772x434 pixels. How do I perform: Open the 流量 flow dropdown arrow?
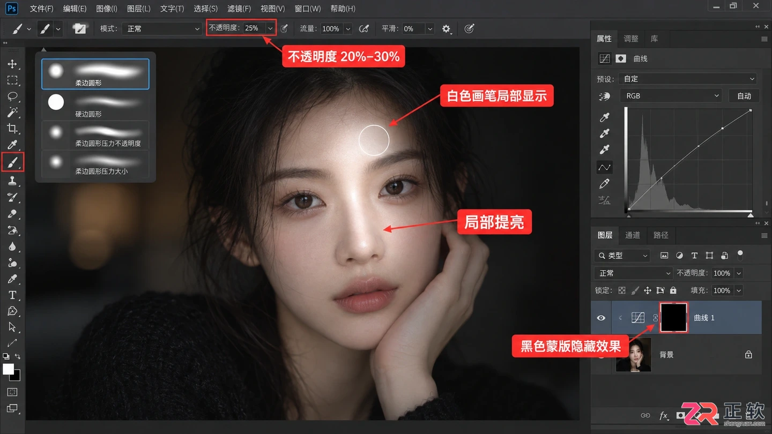[x=348, y=29]
